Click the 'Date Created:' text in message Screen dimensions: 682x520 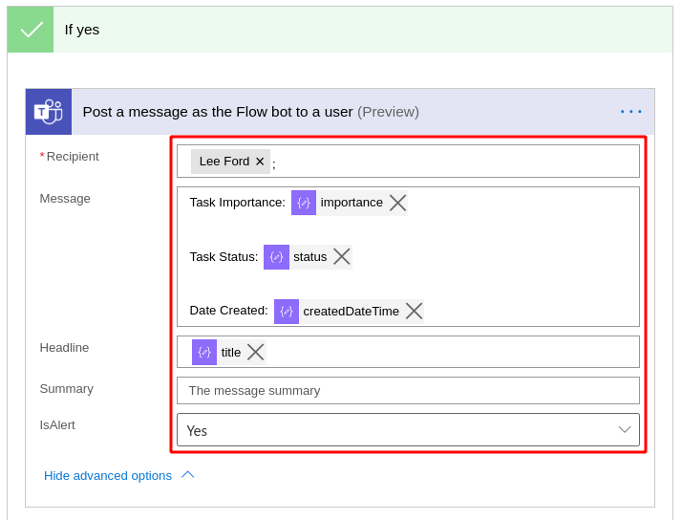(229, 311)
